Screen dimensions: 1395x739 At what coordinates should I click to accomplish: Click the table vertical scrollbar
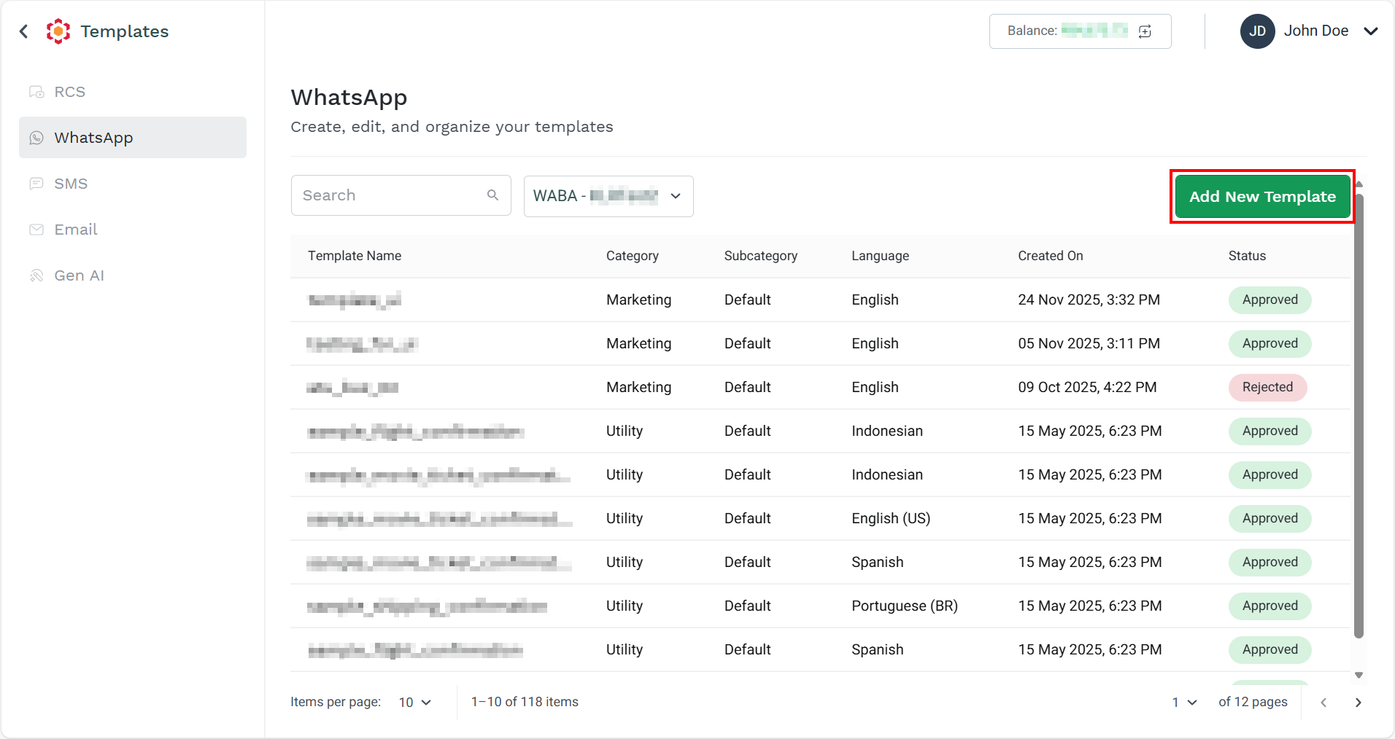pos(1359,416)
